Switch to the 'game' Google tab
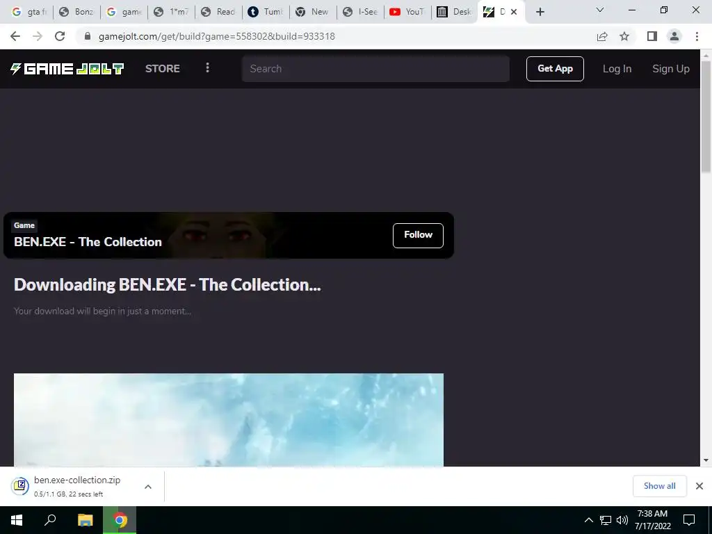This screenshot has width=712, height=534. 124,12
